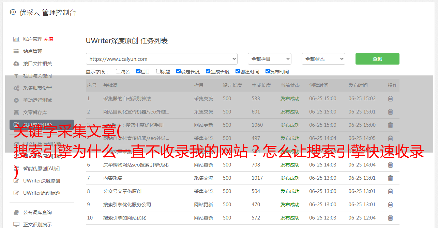
Task: Click the red 充值 link
Action: 48,39
